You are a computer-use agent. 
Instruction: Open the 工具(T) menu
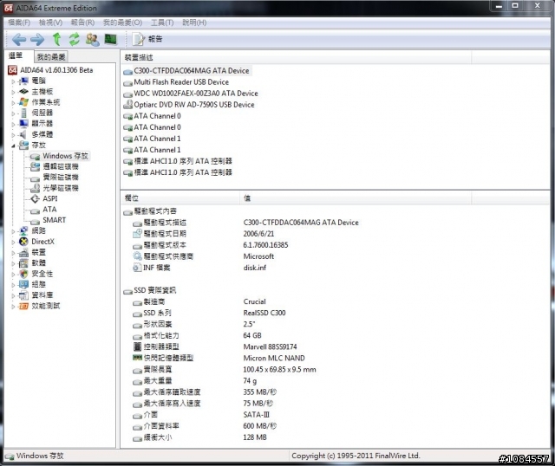click(162, 23)
